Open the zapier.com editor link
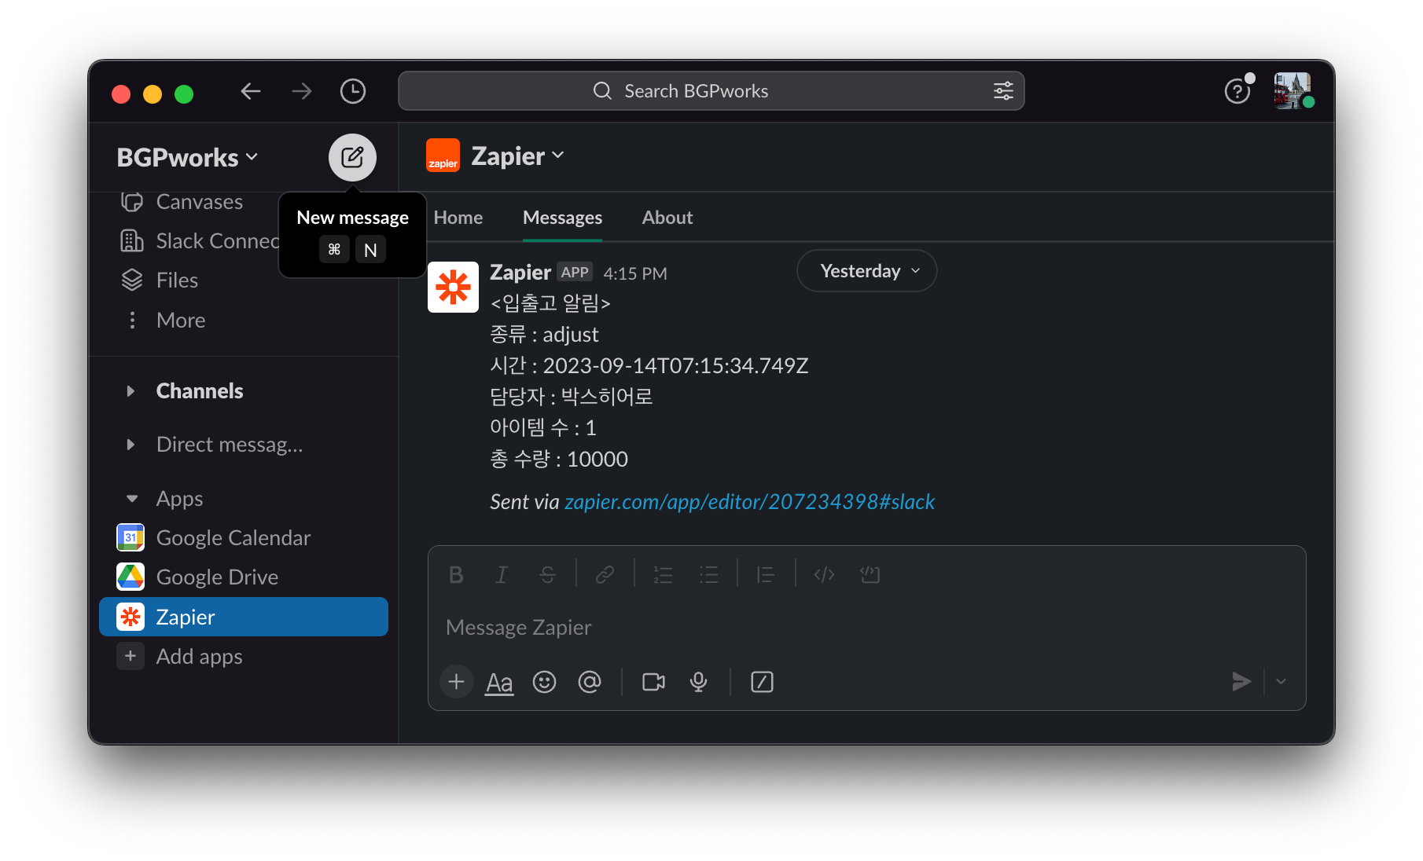The image size is (1423, 861). point(750,502)
